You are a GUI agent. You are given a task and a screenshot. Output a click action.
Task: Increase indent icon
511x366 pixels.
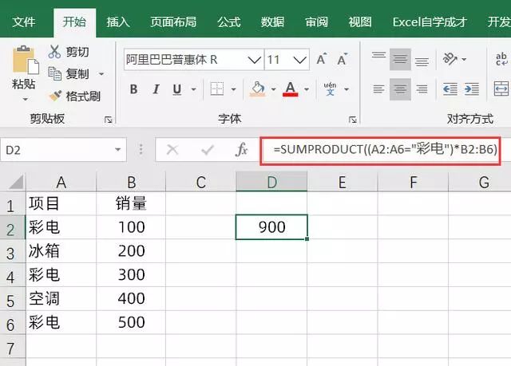point(472,89)
